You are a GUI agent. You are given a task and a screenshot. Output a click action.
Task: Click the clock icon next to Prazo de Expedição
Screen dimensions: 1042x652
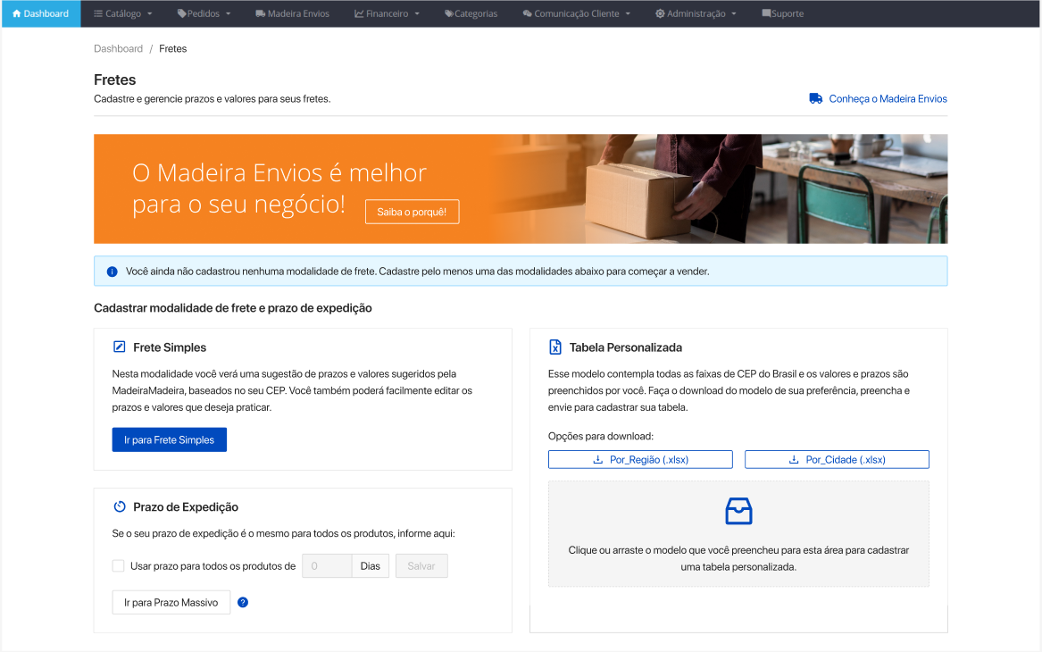pyautogui.click(x=120, y=506)
